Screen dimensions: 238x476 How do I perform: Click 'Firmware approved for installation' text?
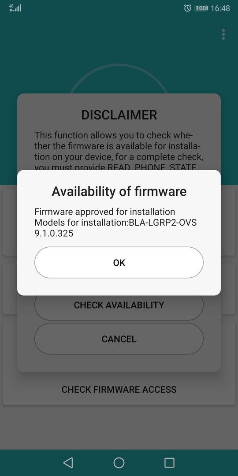tap(105, 212)
